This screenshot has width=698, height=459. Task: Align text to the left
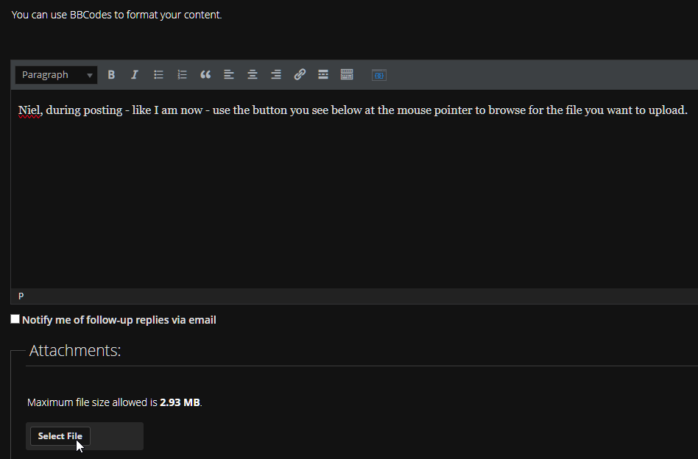point(229,75)
